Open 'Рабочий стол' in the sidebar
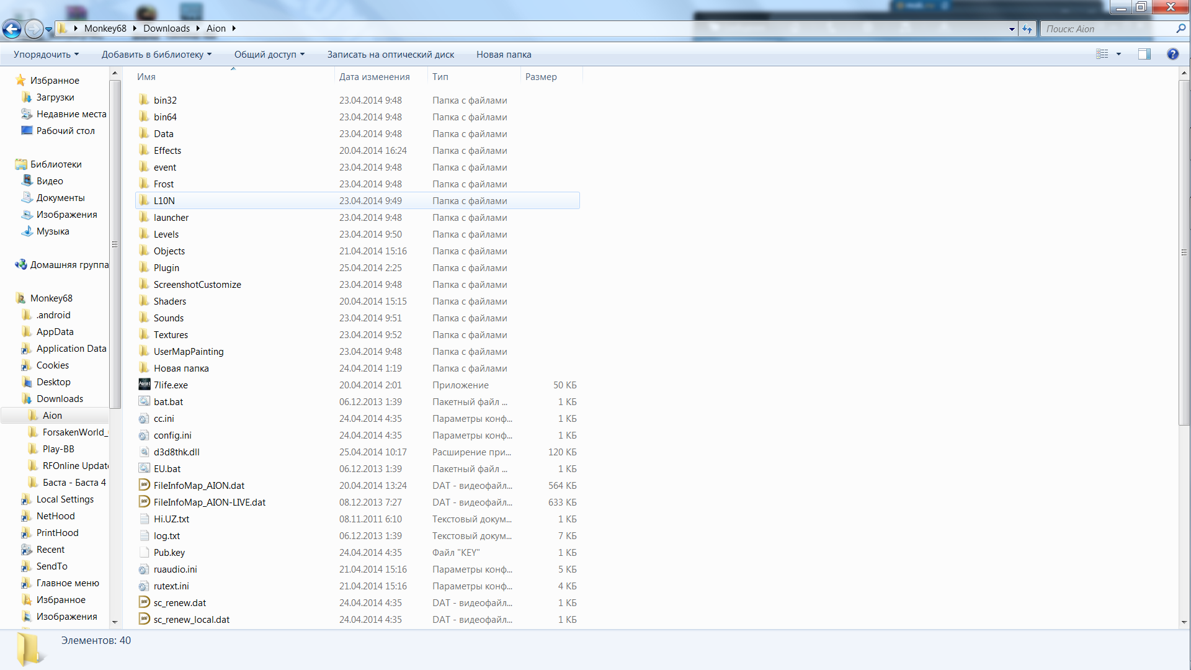The width and height of the screenshot is (1191, 670). tap(66, 130)
